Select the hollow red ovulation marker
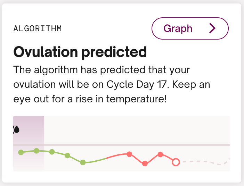 point(176,162)
